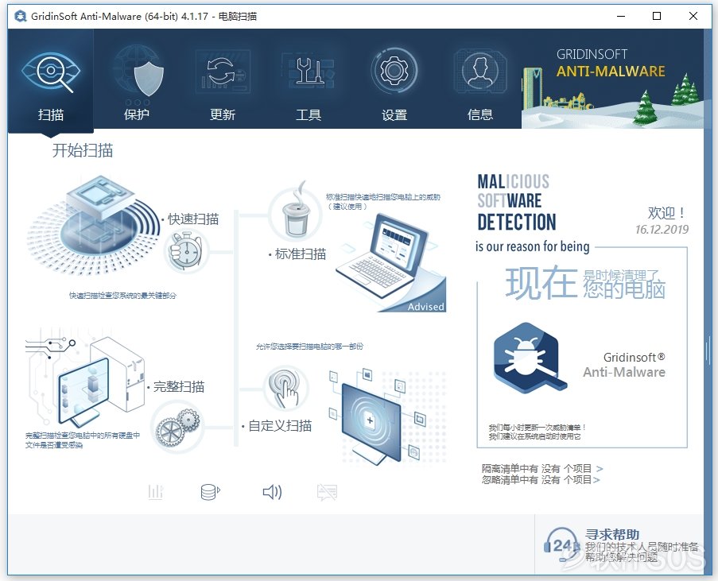Click the chip illustration for quick scan
Image resolution: width=718 pixels, height=581 pixels.
click(x=94, y=224)
